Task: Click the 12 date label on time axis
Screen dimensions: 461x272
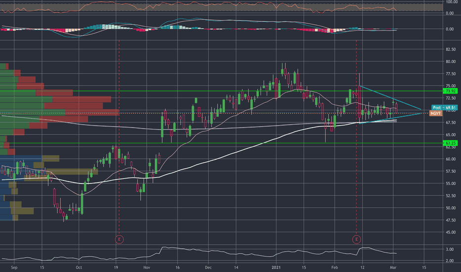Action: coord(363,268)
